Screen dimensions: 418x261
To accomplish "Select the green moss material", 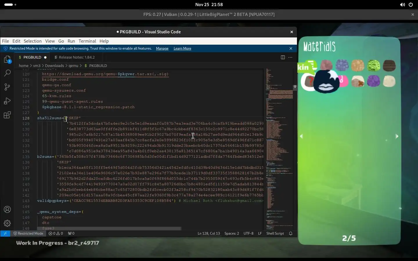I will pyautogui.click(x=374, y=66).
